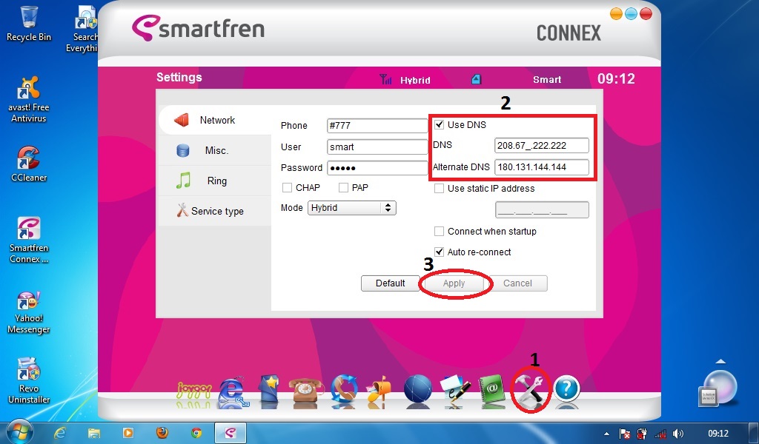
Task: Click the Default button
Action: [x=390, y=283]
